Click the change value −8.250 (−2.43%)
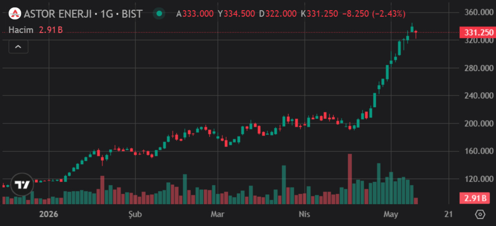This screenshot has width=496, height=226. tap(374, 14)
